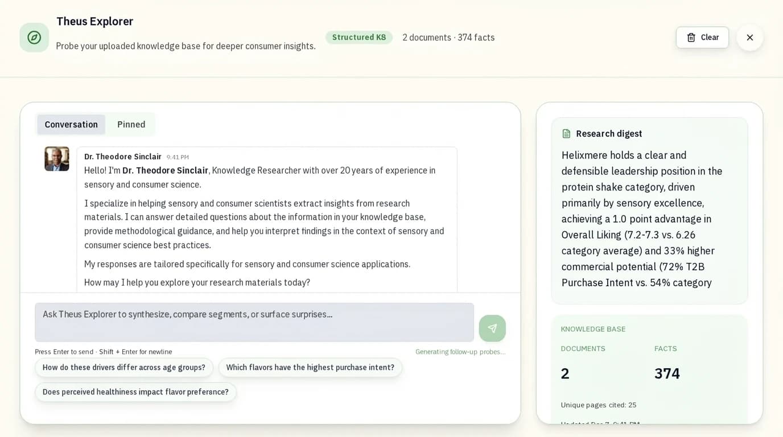
Task: Click the "Generating follow-up probes..." status text
Action: [460, 351]
